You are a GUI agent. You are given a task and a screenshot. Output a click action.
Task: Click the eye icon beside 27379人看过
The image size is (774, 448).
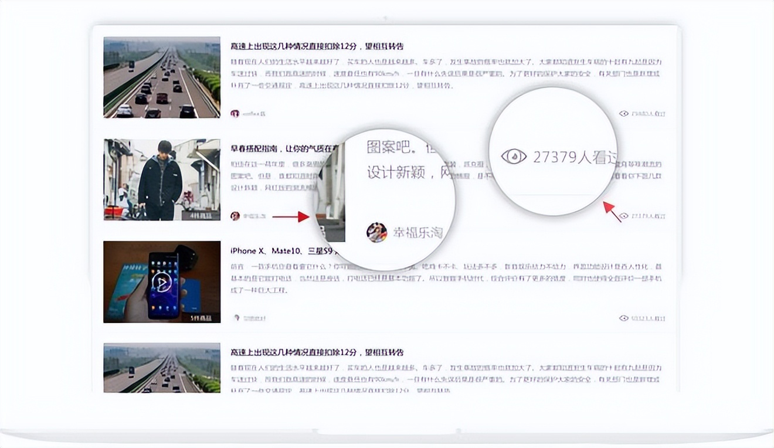[x=514, y=155]
